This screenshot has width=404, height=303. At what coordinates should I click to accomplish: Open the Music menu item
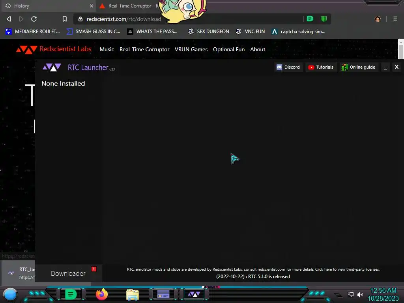107,49
